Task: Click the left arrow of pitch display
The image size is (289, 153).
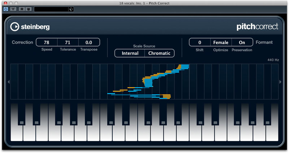Action: pyautogui.click(x=8, y=82)
